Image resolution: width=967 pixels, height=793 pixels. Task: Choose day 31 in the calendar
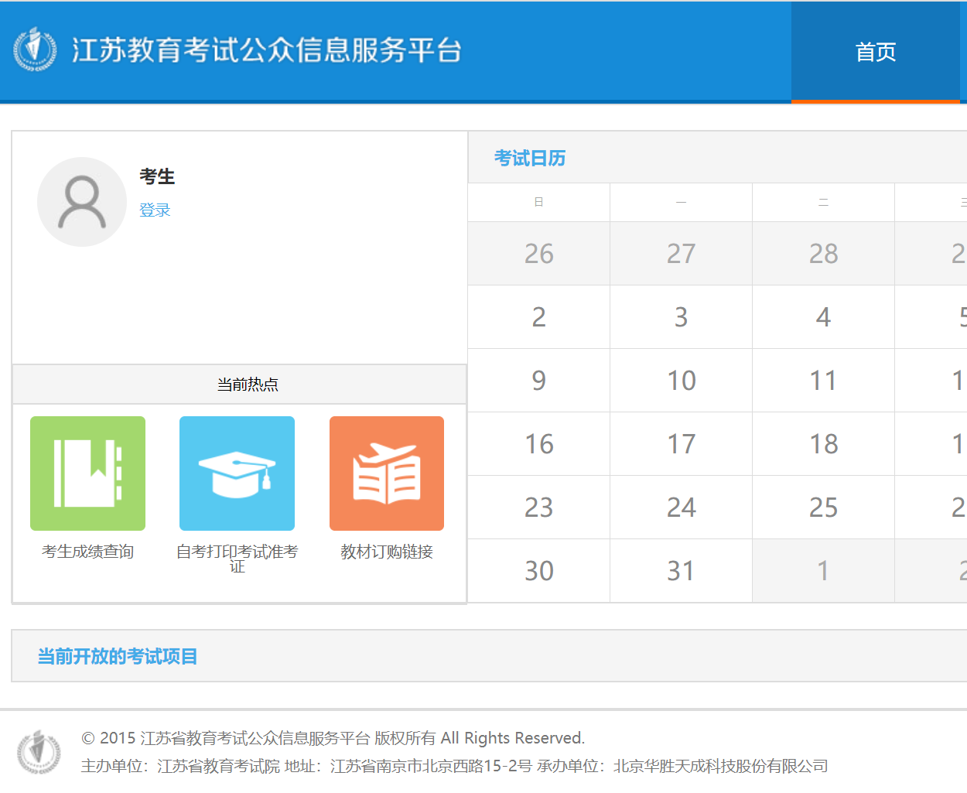681,571
